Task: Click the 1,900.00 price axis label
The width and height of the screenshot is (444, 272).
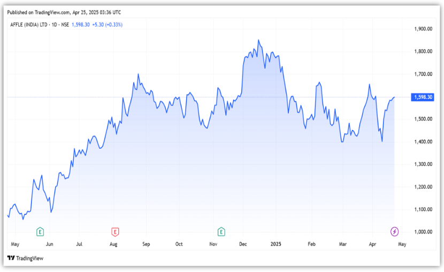Action: (x=423, y=29)
